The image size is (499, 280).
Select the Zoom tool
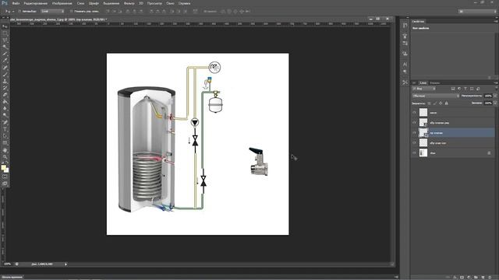(x=5, y=156)
